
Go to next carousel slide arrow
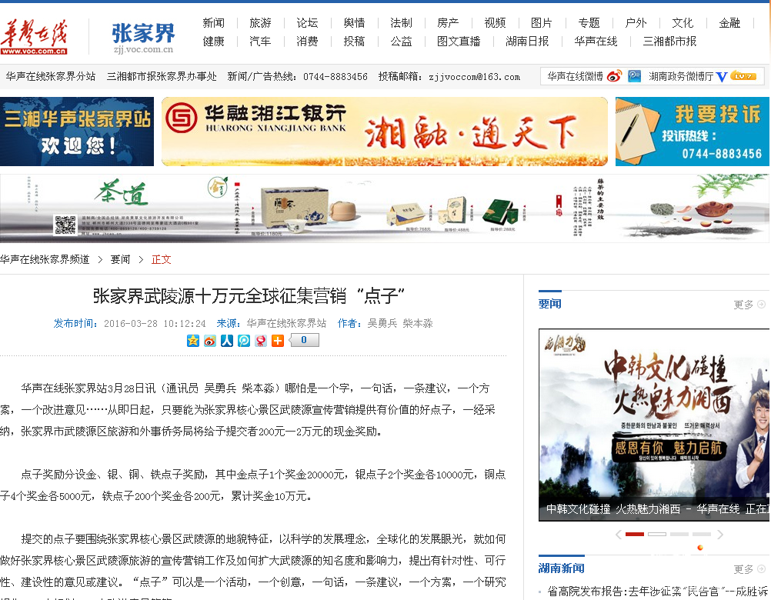click(x=720, y=534)
